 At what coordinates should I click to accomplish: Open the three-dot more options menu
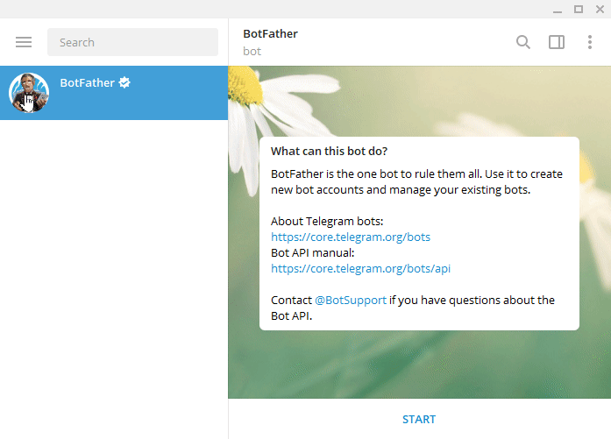(x=590, y=42)
